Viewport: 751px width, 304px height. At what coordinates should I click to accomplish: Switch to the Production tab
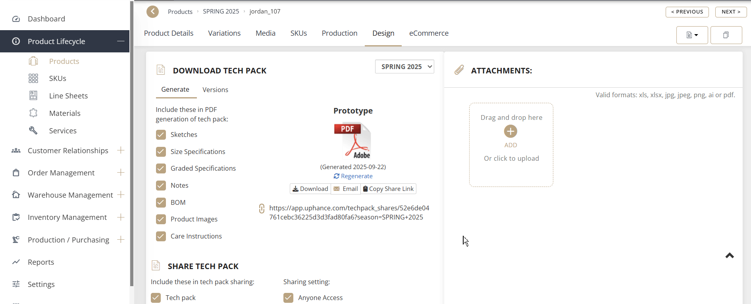[x=339, y=33]
